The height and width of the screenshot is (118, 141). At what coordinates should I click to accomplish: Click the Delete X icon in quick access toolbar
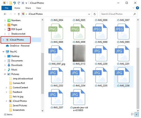pyautogui.click(x=23, y=3)
